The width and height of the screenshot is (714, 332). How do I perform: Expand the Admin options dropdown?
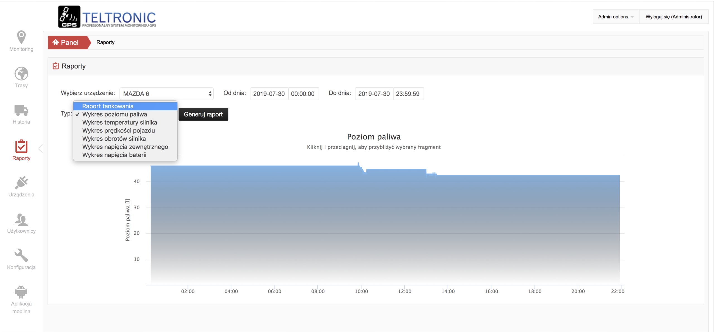[x=616, y=17]
